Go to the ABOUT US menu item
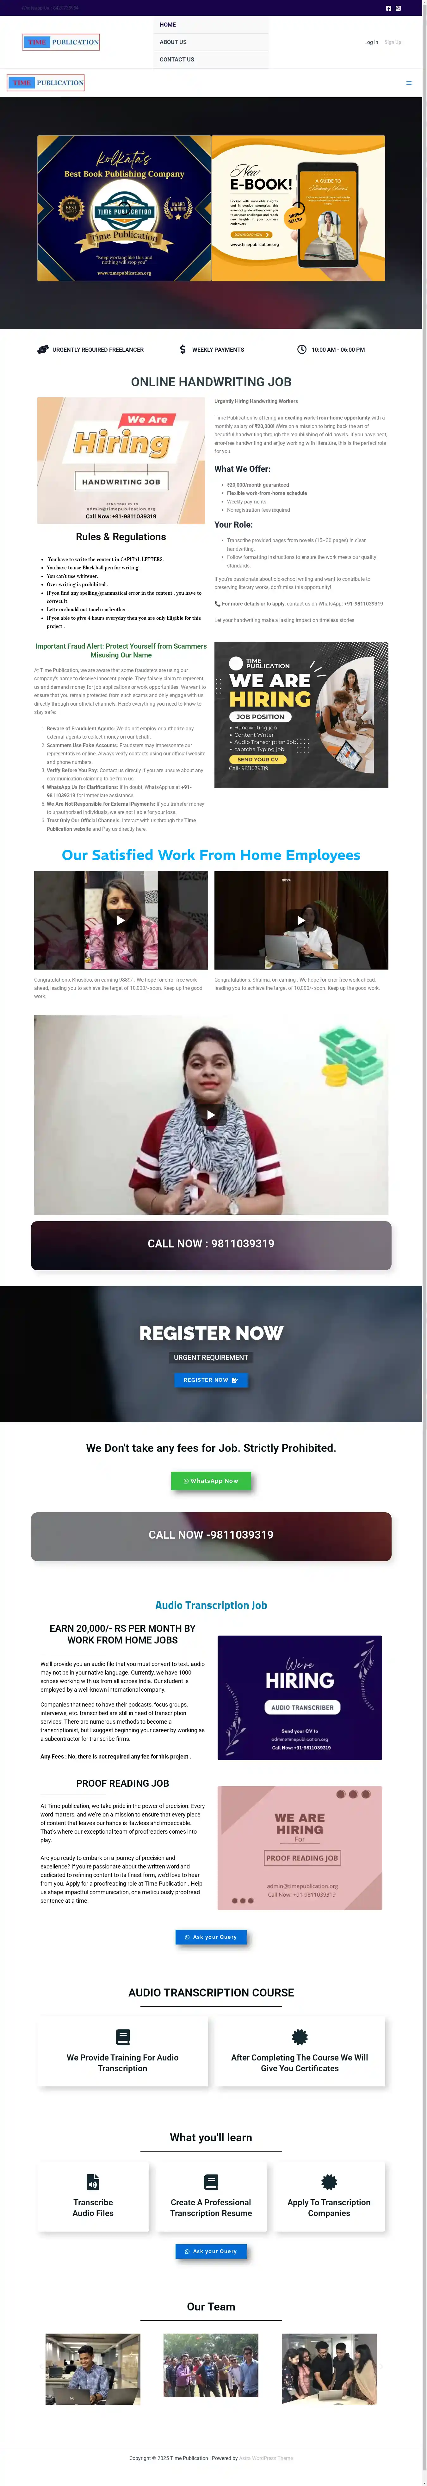 (x=174, y=42)
